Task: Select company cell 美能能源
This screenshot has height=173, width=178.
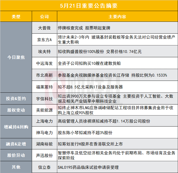Action: [44, 110]
